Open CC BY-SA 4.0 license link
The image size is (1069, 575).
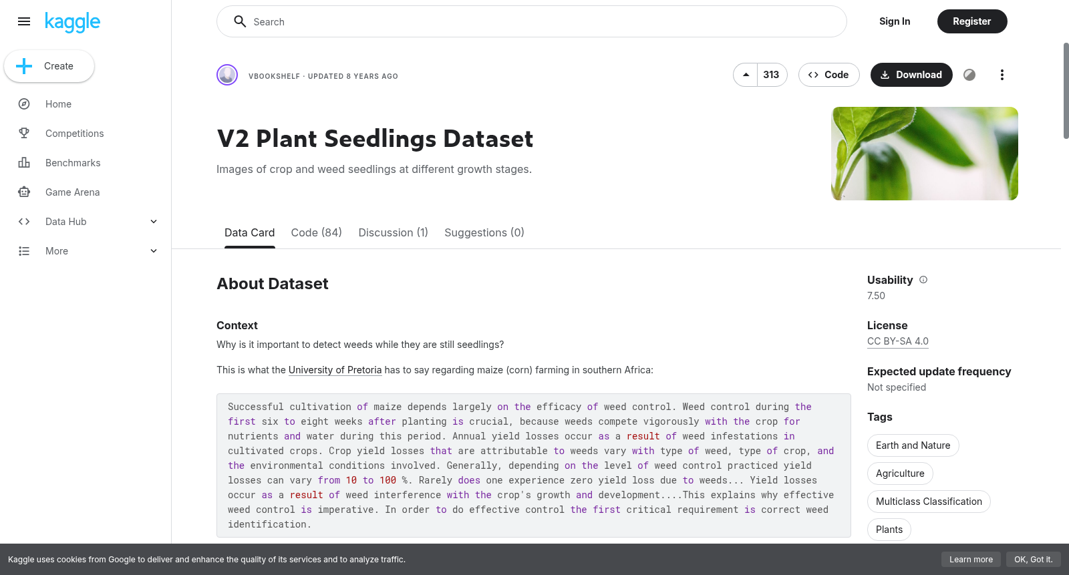point(898,341)
